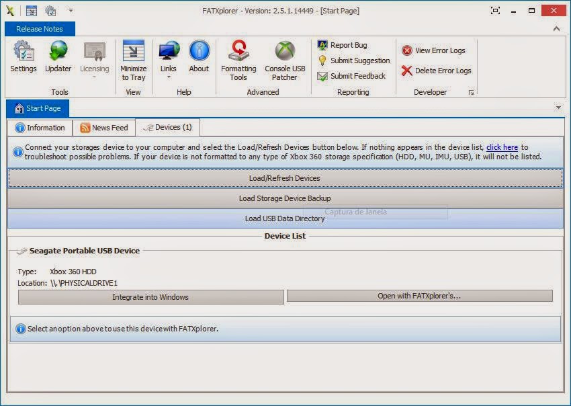Expand the Developer group dialog launcher

tap(471, 93)
